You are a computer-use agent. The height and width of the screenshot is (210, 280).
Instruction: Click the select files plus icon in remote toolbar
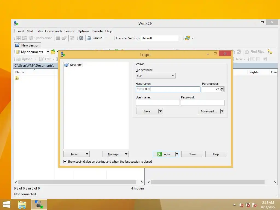pos(252,59)
